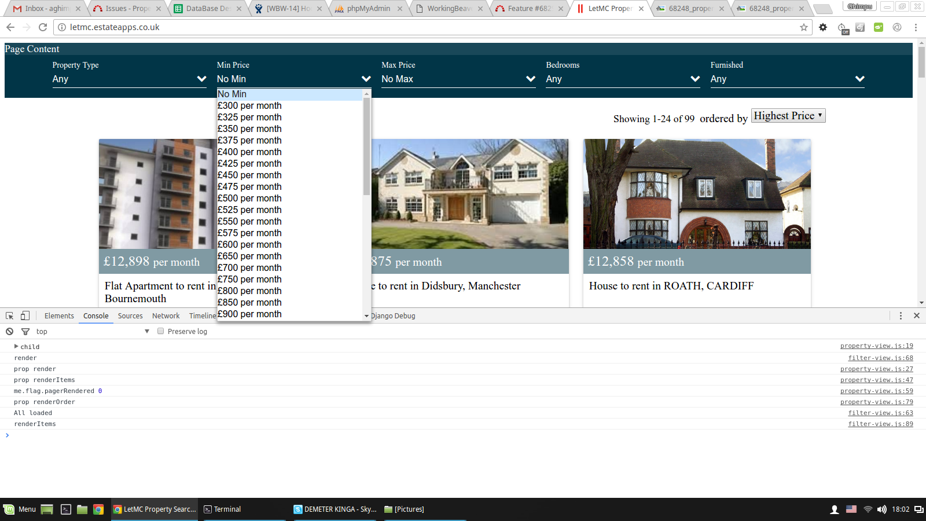The image size is (926, 521).
Task: Open the Django Debug DevTools tab
Action: click(393, 315)
